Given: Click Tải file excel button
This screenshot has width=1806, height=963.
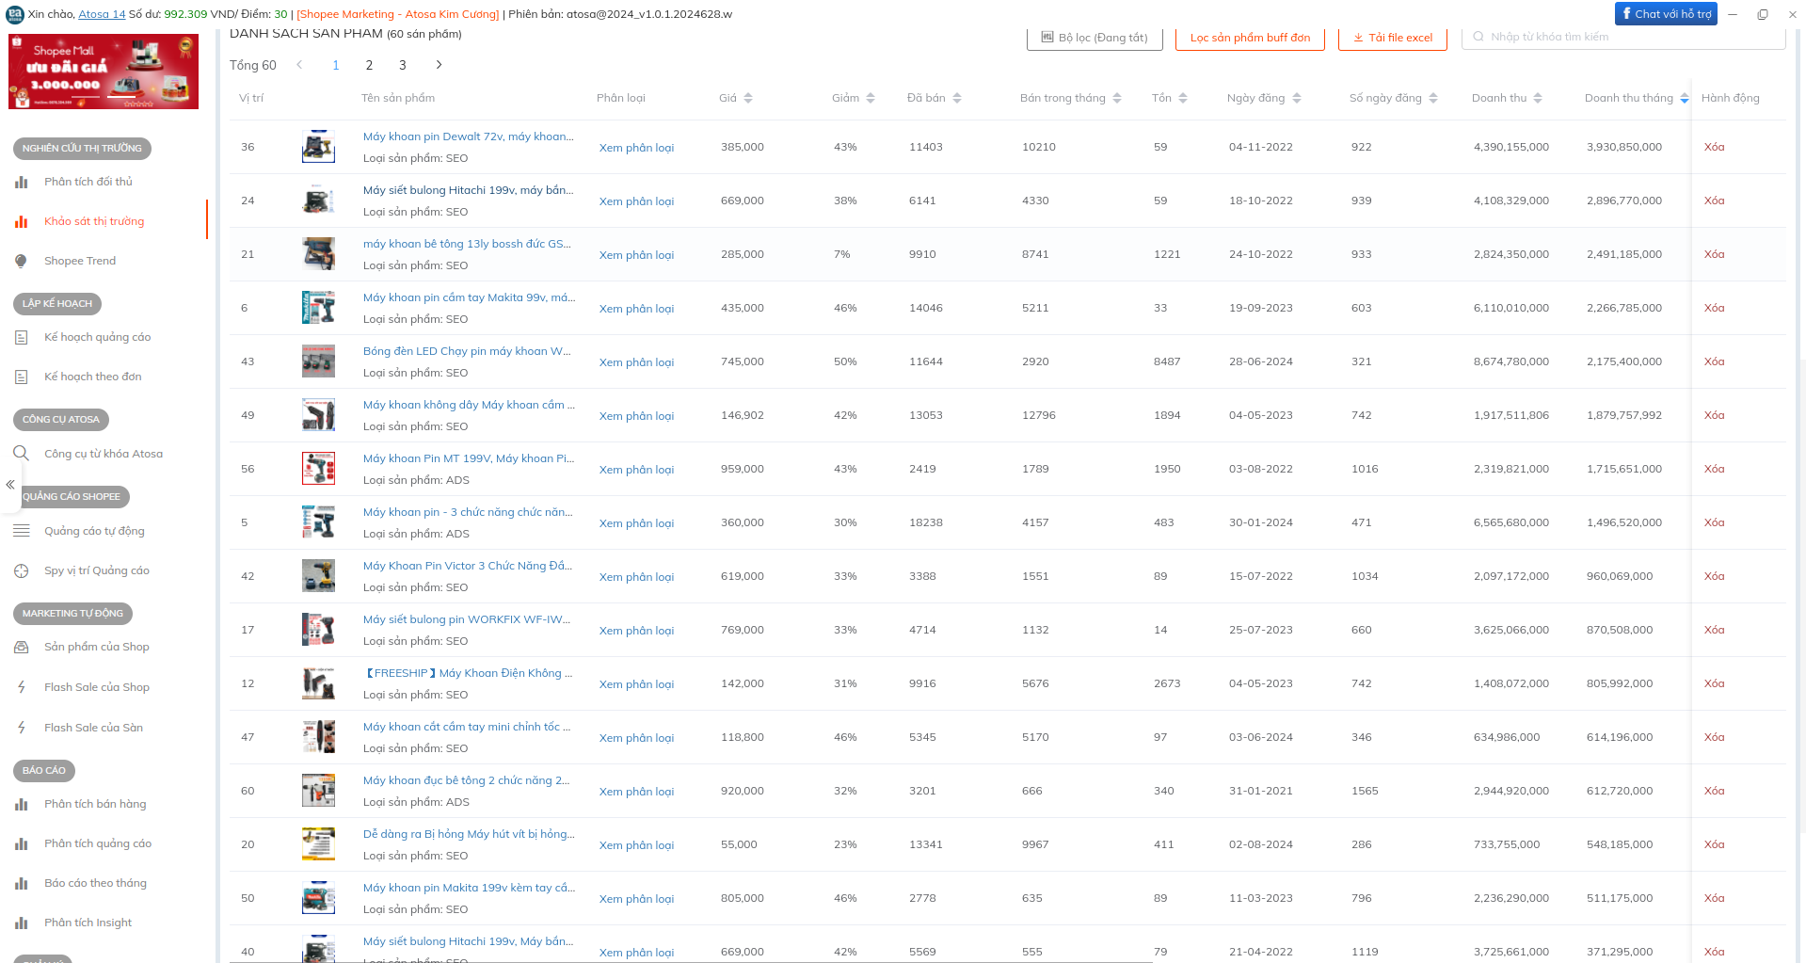Looking at the screenshot, I should coord(1393,38).
